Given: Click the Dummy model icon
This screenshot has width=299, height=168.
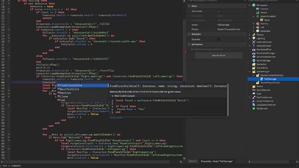Looking at the screenshot, I should (257, 24).
